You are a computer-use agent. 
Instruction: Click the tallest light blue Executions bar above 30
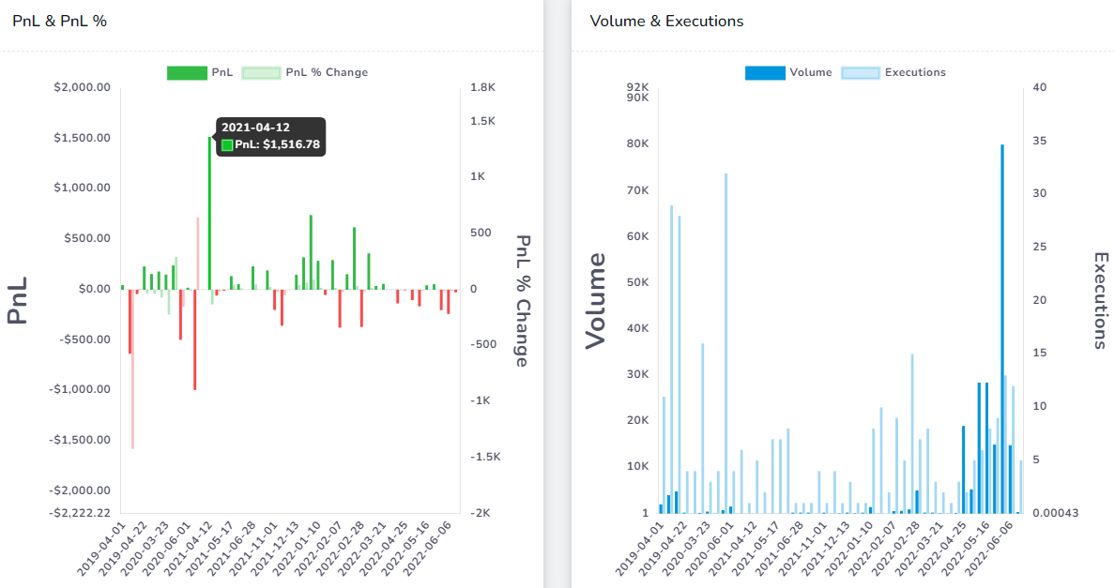click(726, 343)
